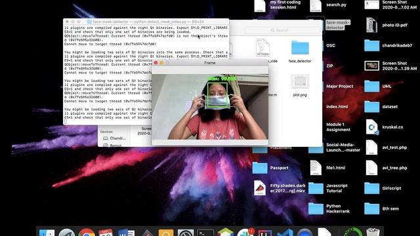
Task: Select the dataset folder on desktop
Action: pyautogui.click(x=372, y=106)
